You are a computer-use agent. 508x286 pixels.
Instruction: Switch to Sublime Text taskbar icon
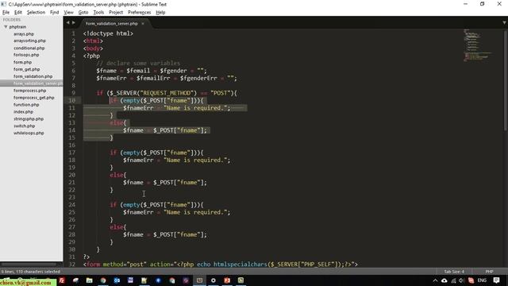click(x=199, y=280)
